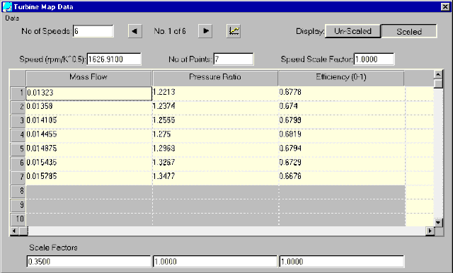Click mass flow cell 0.014875
The width and height of the screenshot is (453, 273).
click(88, 149)
